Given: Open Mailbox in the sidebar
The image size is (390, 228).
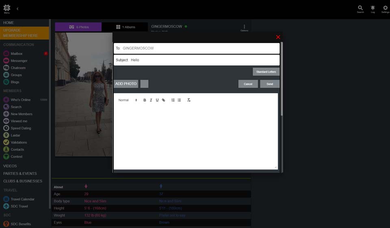Looking at the screenshot, I should (17, 54).
